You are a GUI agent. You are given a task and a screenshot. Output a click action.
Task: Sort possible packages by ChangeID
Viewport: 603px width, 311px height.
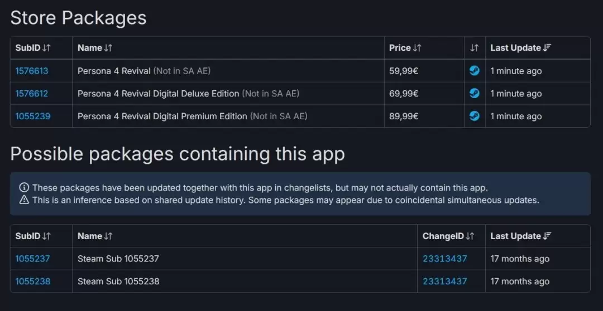[x=448, y=236]
